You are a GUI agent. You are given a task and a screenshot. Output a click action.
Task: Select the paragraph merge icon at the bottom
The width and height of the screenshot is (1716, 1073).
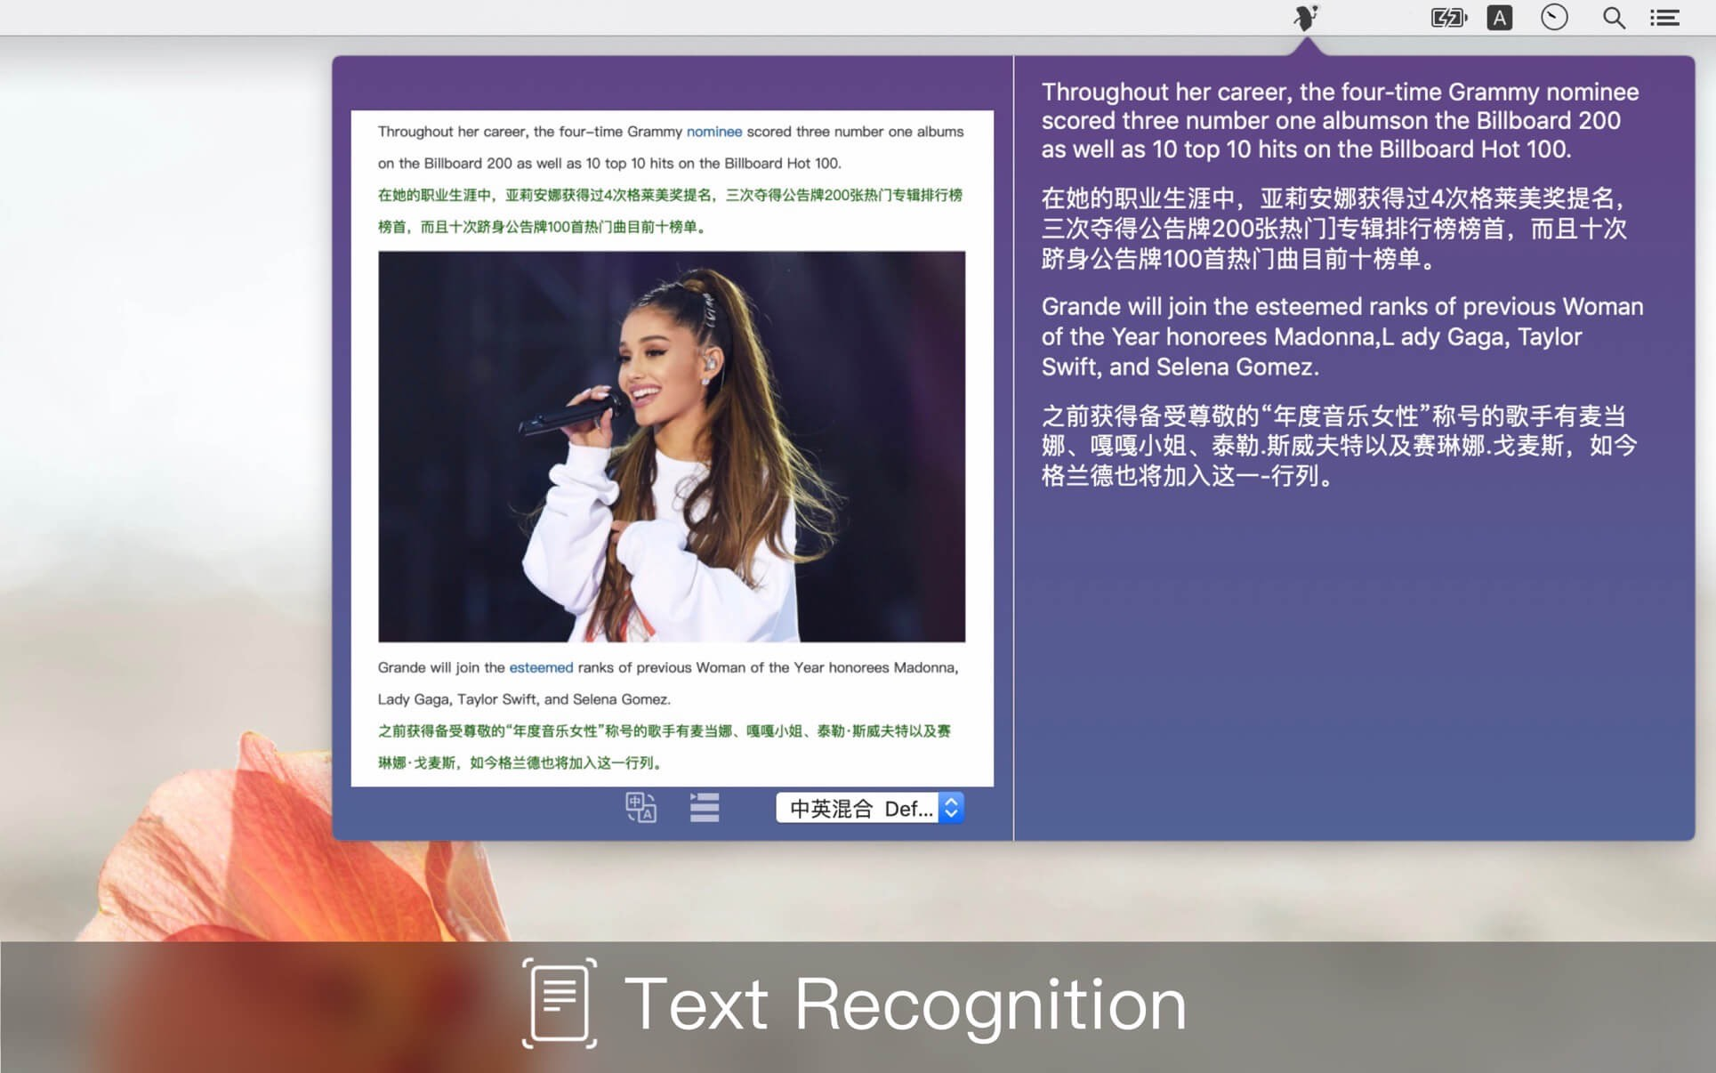point(704,808)
